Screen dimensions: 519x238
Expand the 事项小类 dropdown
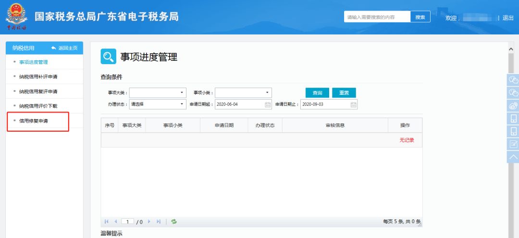[267, 92]
